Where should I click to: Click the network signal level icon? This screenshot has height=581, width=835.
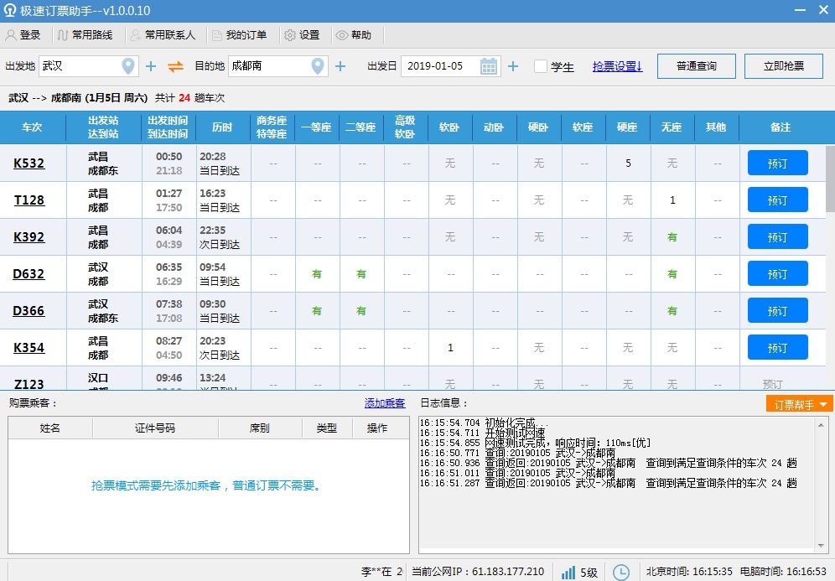click(568, 572)
